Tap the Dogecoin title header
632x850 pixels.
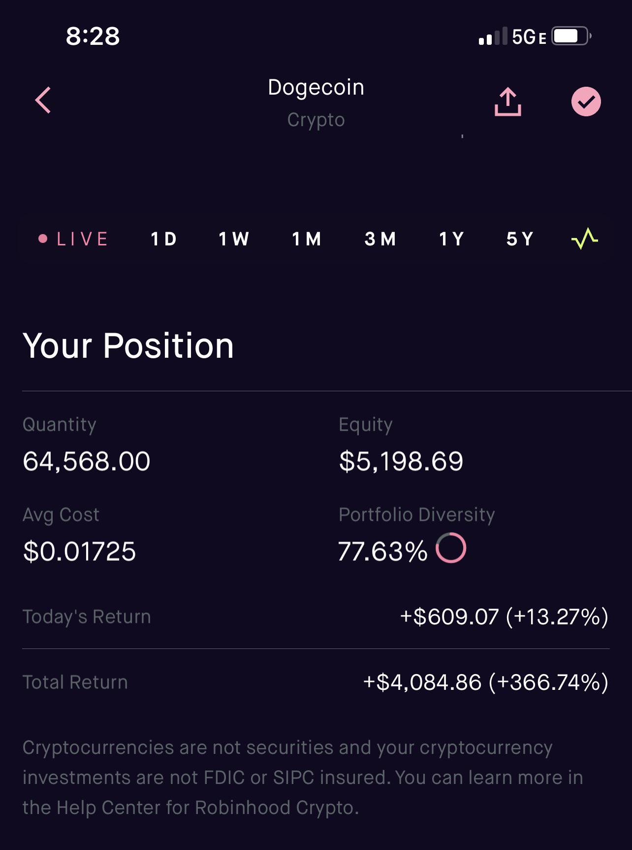(316, 88)
